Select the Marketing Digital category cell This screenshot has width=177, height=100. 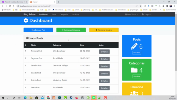(x=60, y=80)
